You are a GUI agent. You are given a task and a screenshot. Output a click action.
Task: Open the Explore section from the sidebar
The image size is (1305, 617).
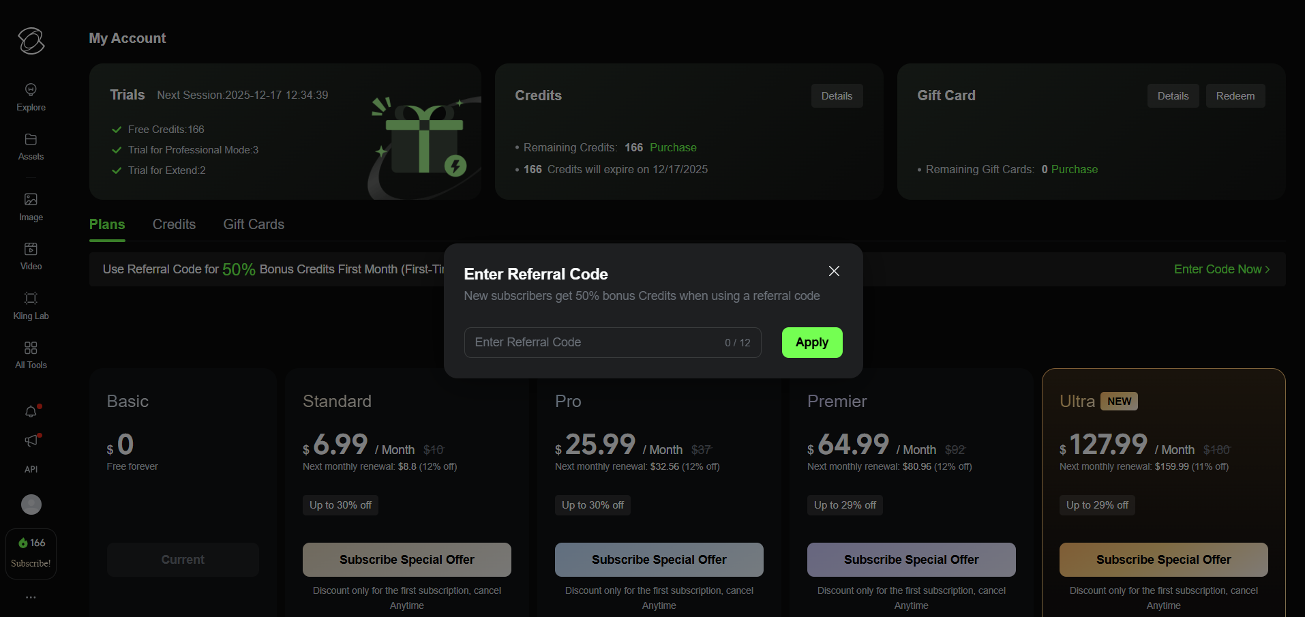[x=31, y=95]
